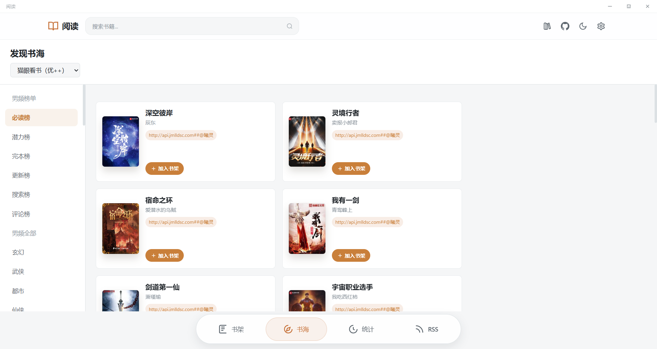Click the search magnifier icon

pyautogui.click(x=289, y=26)
